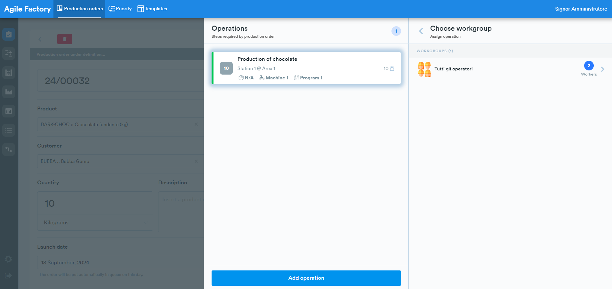Click the Description text area
Image resolution: width=612 pixels, height=289 pixels.
tap(181, 212)
